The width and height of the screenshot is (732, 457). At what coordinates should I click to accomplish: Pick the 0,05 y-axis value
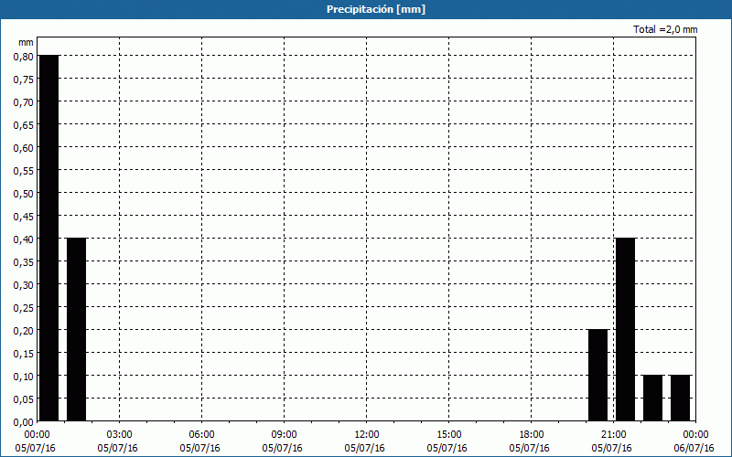coord(24,399)
